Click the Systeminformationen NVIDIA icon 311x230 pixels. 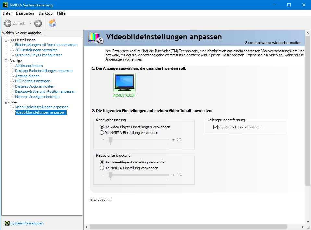[7, 223]
